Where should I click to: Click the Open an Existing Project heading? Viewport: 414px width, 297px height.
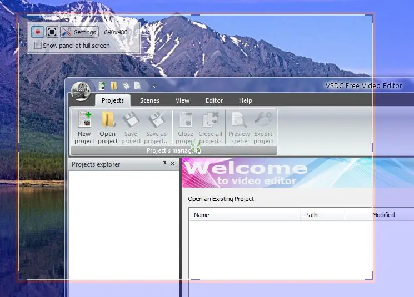point(221,199)
